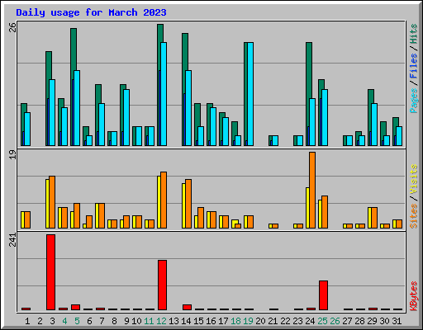423x330 pixels.
Task: Click the cyan pages bar for day 19
Action: [250, 94]
